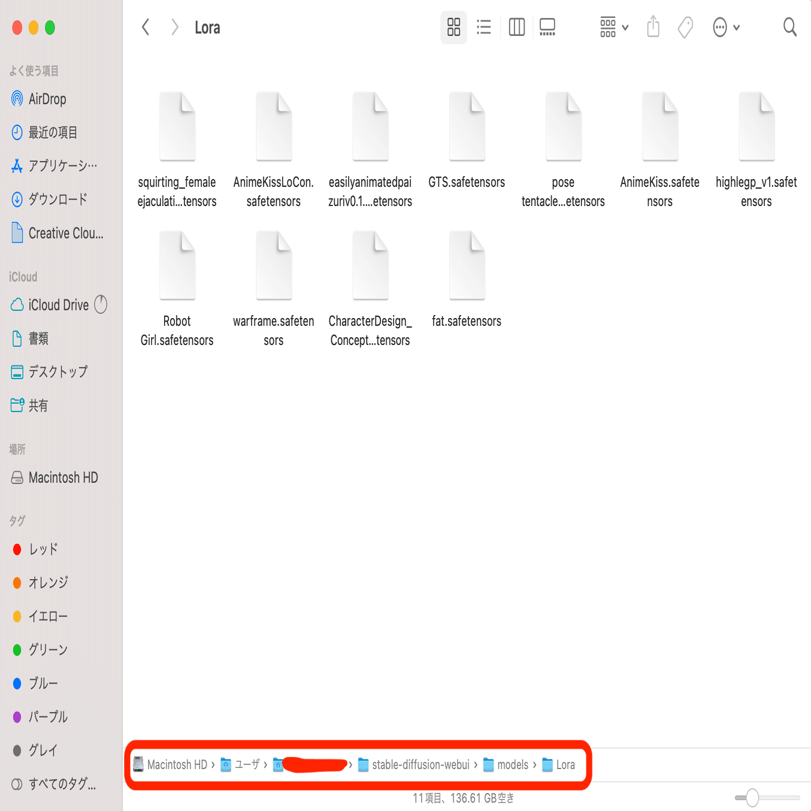
Task: Select the Robot Girl.safetensors file
Action: [177, 289]
